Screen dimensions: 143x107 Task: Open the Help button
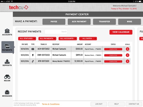[116, 104]
